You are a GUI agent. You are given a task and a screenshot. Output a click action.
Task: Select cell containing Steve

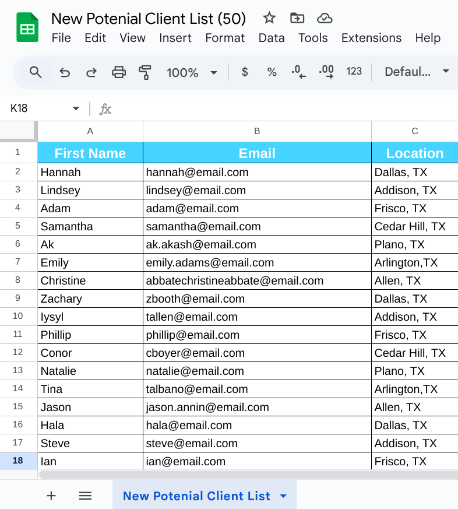90,443
